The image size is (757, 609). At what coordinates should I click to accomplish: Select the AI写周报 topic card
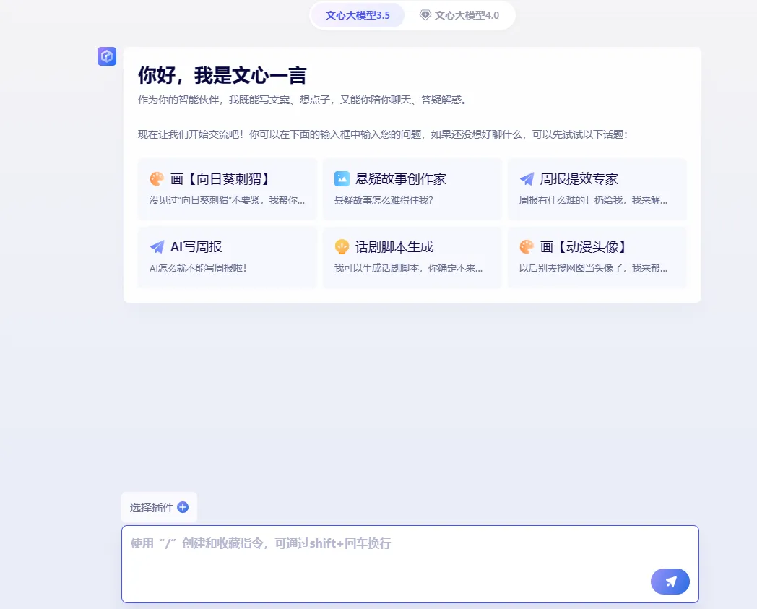pyautogui.click(x=227, y=257)
